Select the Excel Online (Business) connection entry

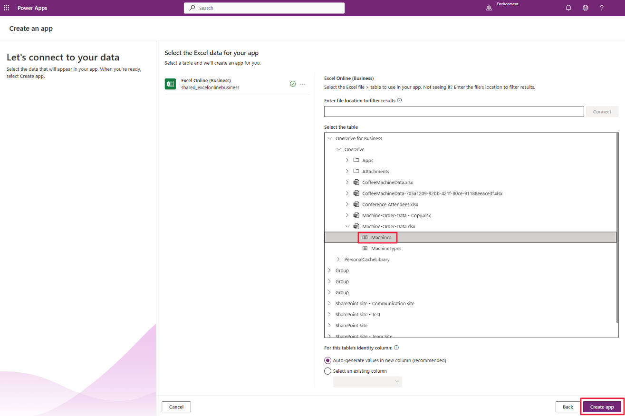[x=237, y=84]
